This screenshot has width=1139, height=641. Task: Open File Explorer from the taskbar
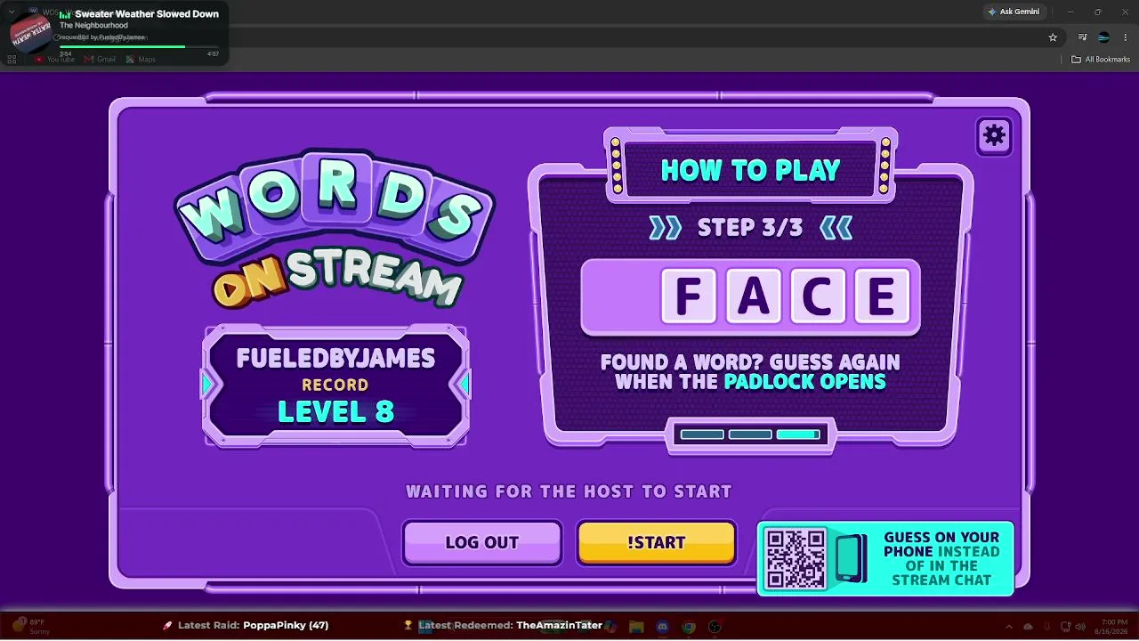tap(636, 627)
